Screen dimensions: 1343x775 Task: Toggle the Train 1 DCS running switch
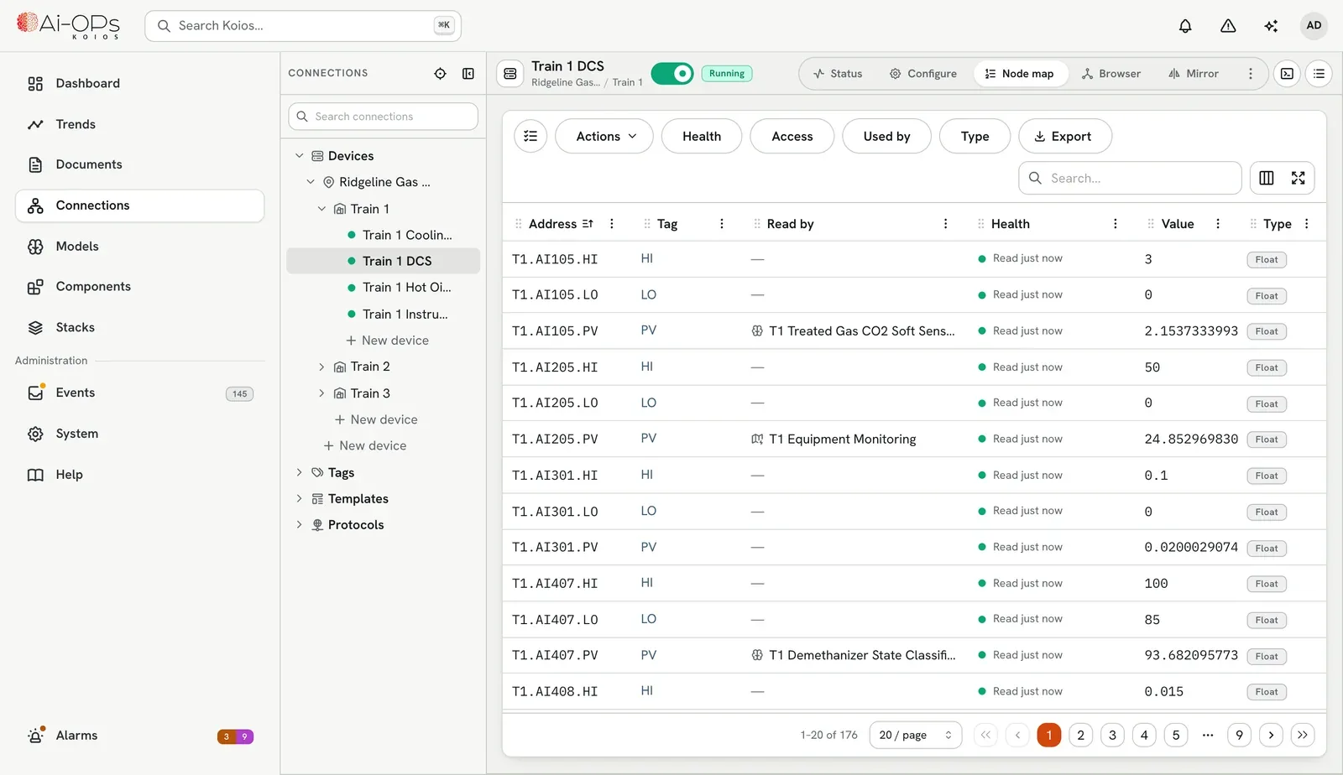(x=672, y=74)
